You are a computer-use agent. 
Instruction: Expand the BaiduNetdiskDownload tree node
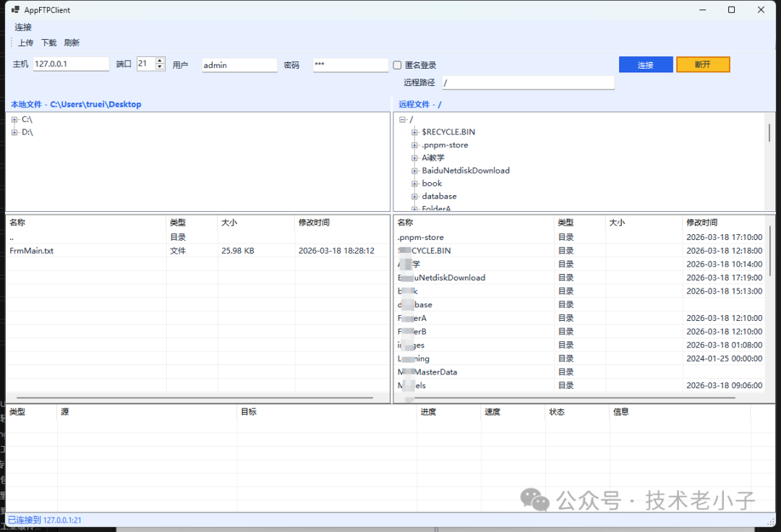click(x=414, y=171)
